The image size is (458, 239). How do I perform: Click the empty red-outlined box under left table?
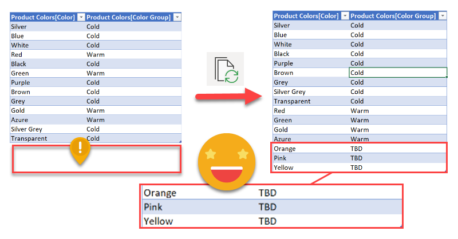tap(96, 159)
